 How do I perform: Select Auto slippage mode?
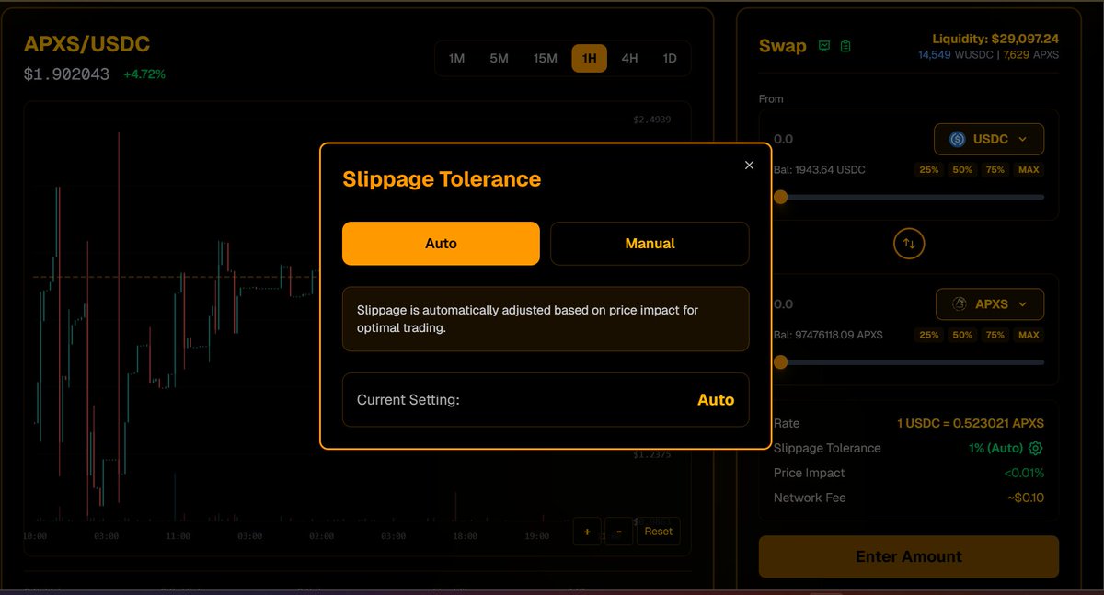point(441,244)
